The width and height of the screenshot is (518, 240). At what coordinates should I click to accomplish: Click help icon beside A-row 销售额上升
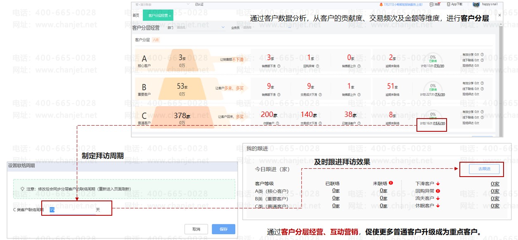pyautogui.click(x=358, y=66)
